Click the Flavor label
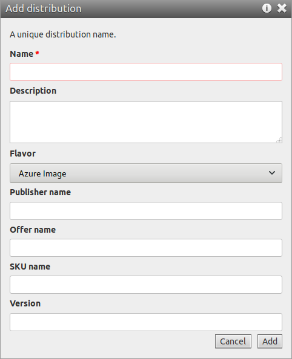292x359 pixels. [23, 154]
